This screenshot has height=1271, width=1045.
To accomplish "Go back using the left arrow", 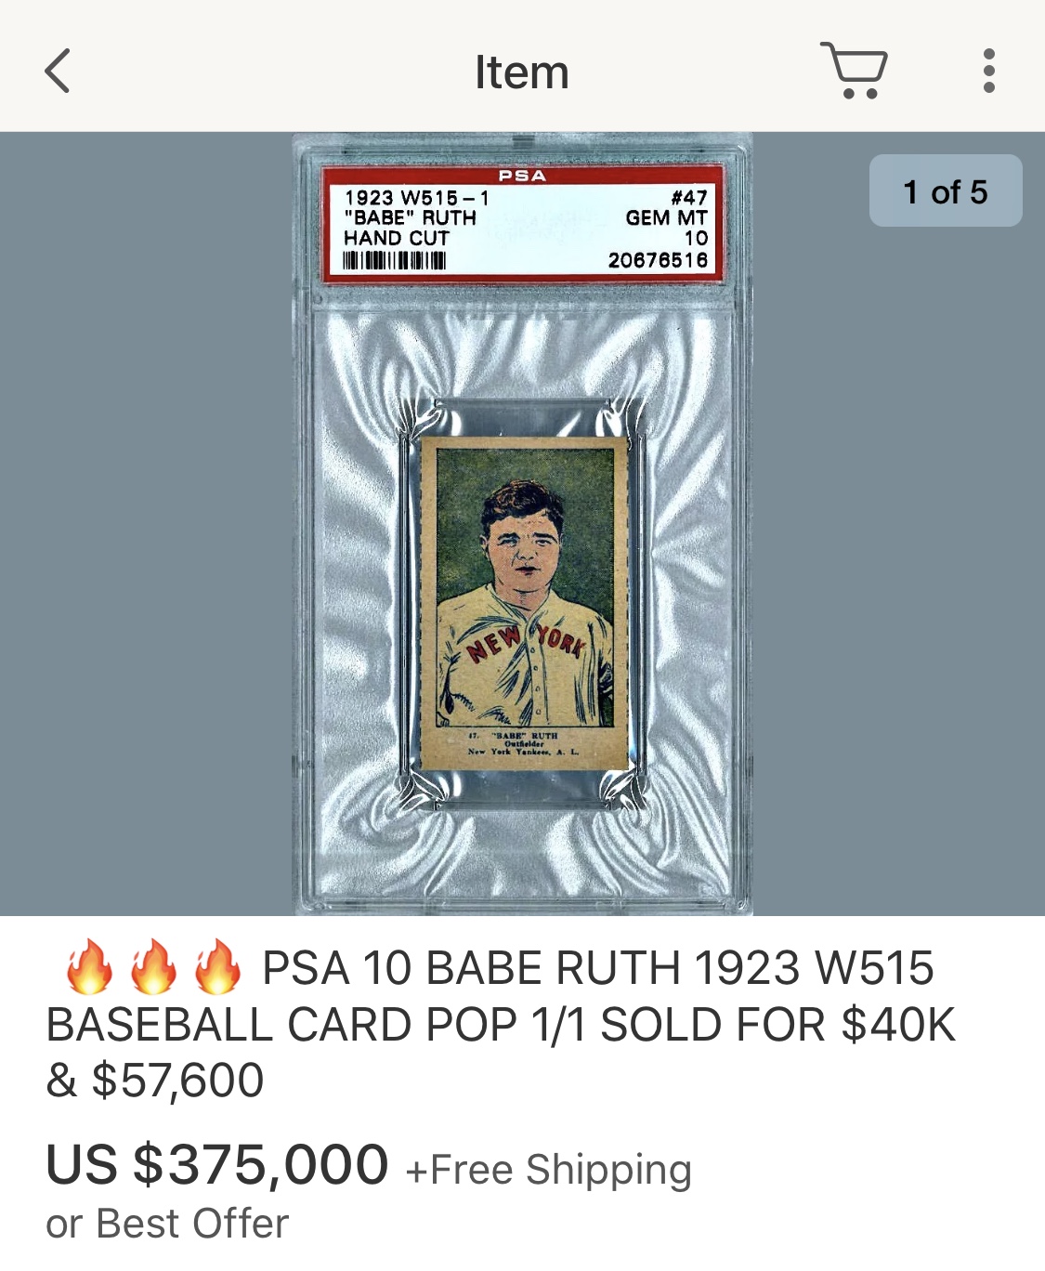I will coord(58,72).
